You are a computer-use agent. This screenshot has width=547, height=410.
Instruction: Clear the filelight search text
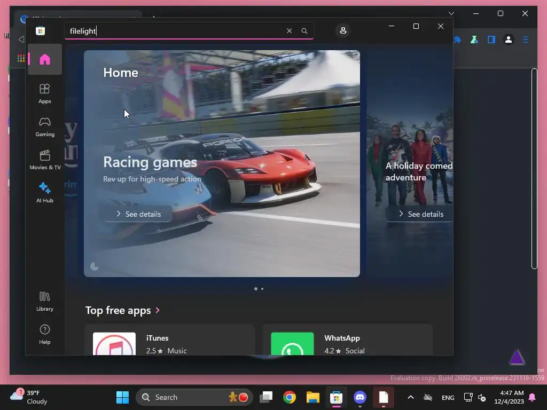289,31
